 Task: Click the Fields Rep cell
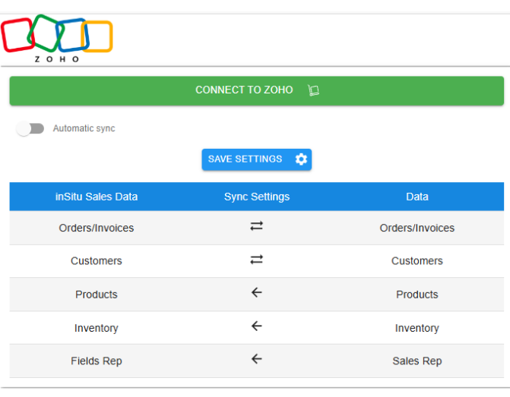(97, 361)
